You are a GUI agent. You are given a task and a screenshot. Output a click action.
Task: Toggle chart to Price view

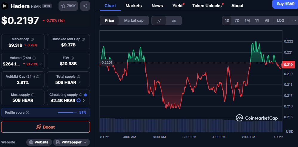coord(109,21)
